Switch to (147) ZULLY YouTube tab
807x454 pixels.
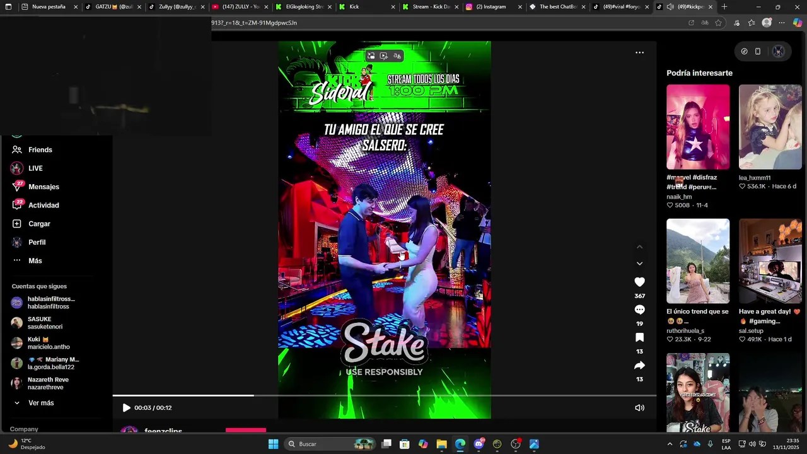pos(240,7)
